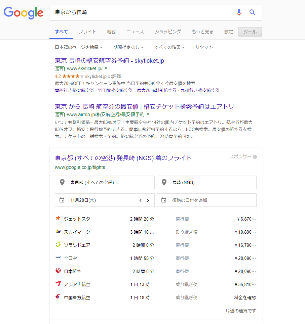This screenshot has height=324, width=305.
Task: Go to next day with right arrow
Action: [x=148, y=200]
